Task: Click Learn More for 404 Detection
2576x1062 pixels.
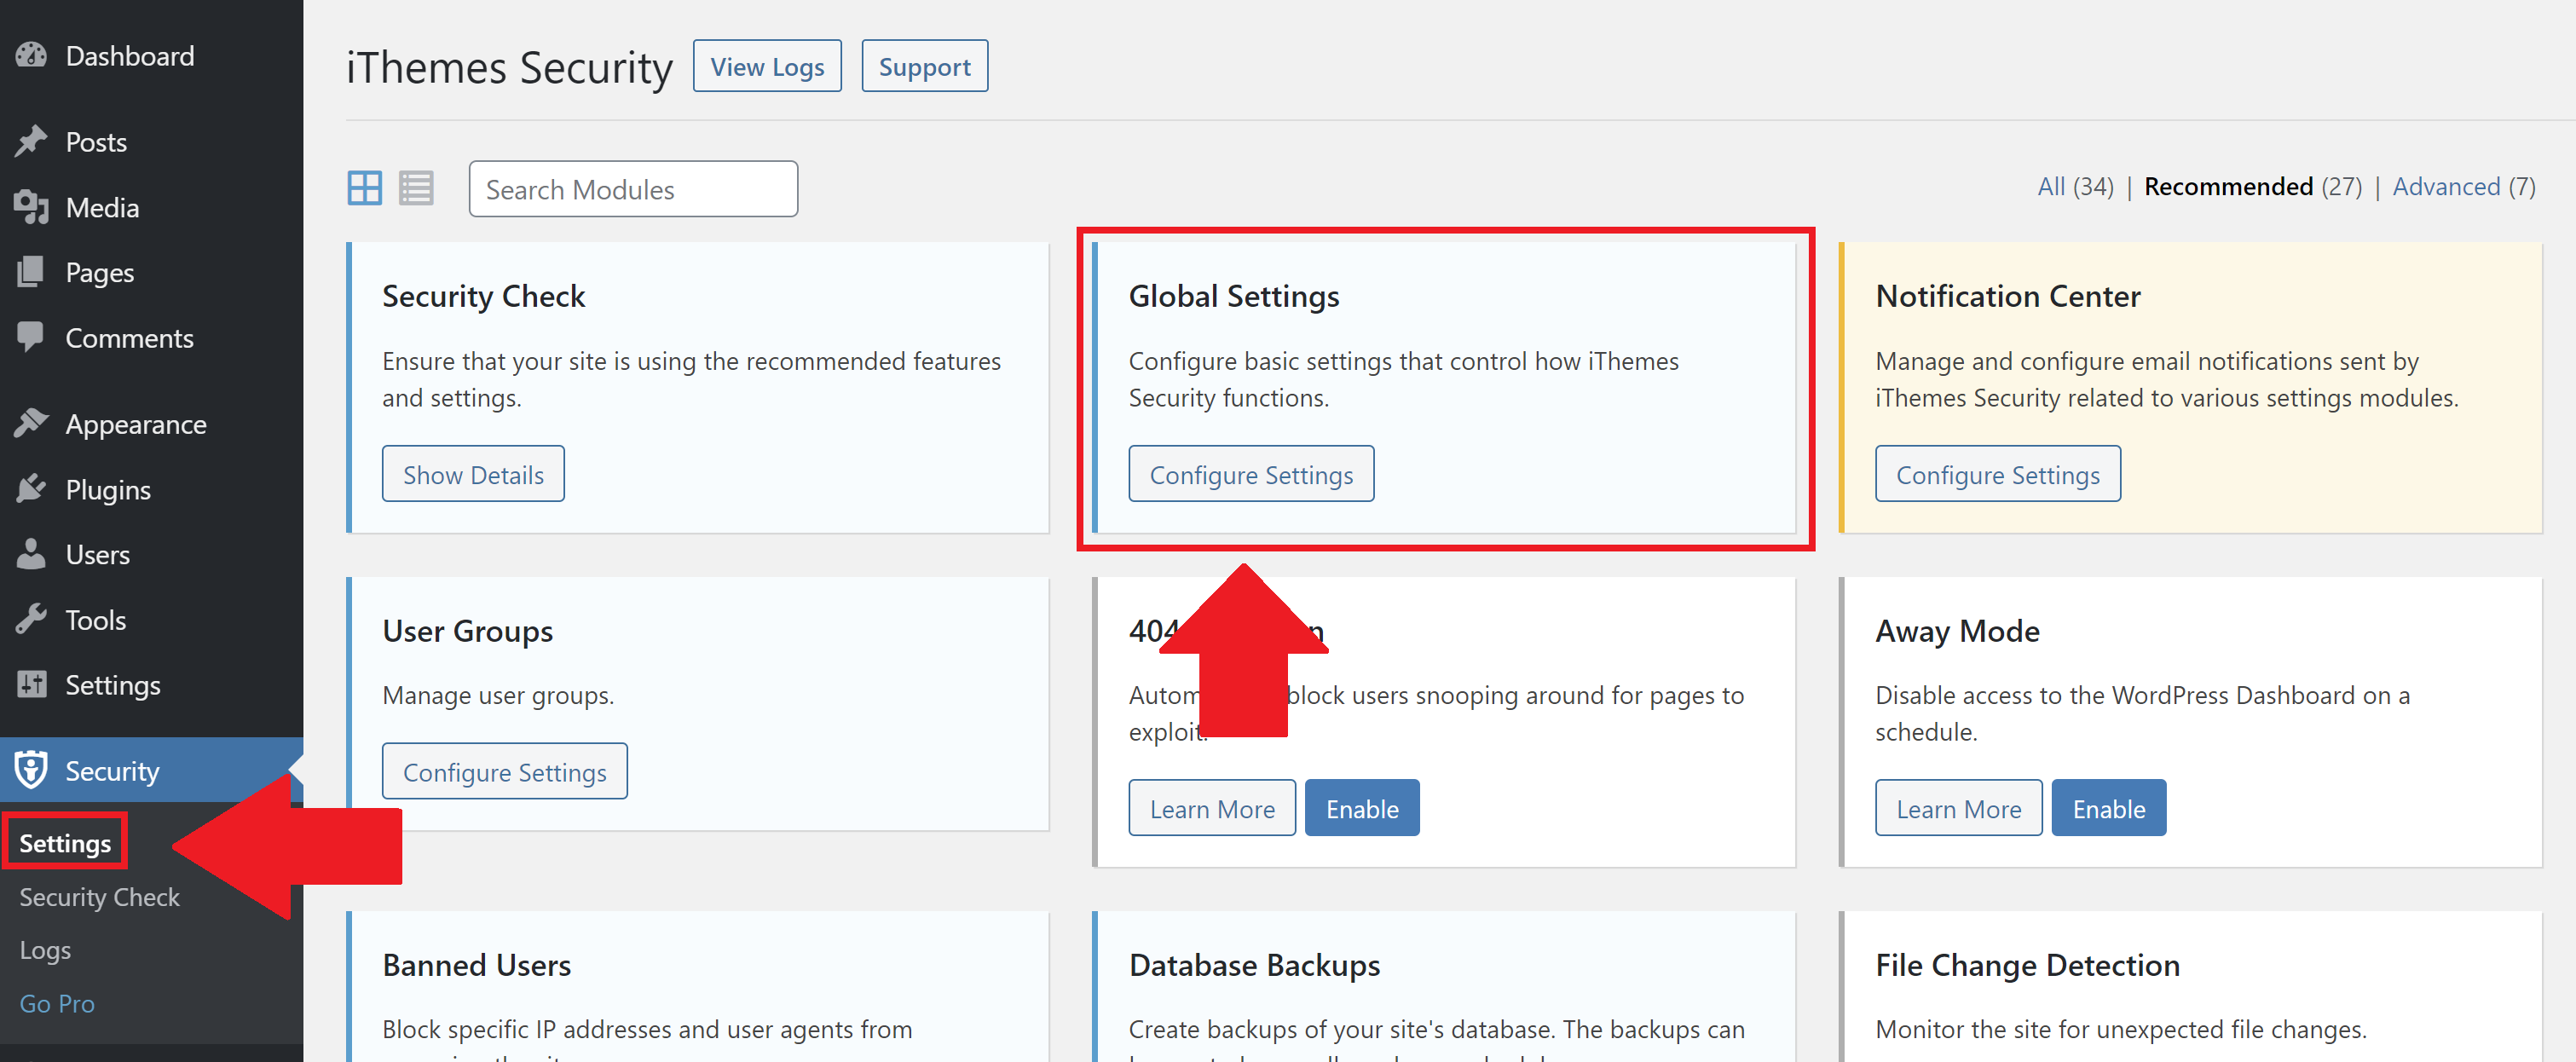Action: [1212, 808]
